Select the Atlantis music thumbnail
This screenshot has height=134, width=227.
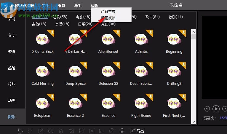[141, 39]
